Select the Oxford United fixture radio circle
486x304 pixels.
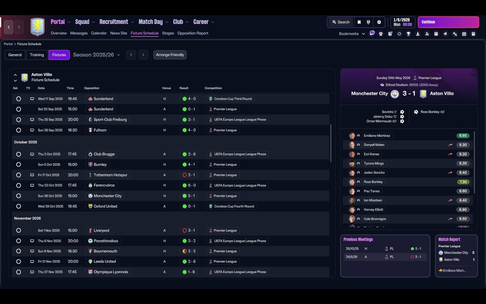click(x=18, y=206)
